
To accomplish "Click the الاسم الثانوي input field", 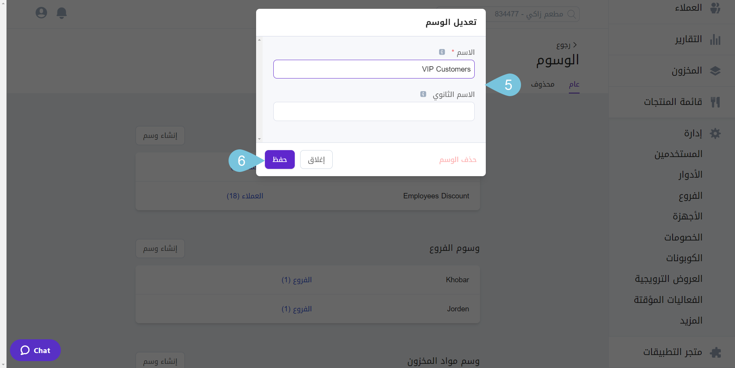I will pyautogui.click(x=374, y=111).
